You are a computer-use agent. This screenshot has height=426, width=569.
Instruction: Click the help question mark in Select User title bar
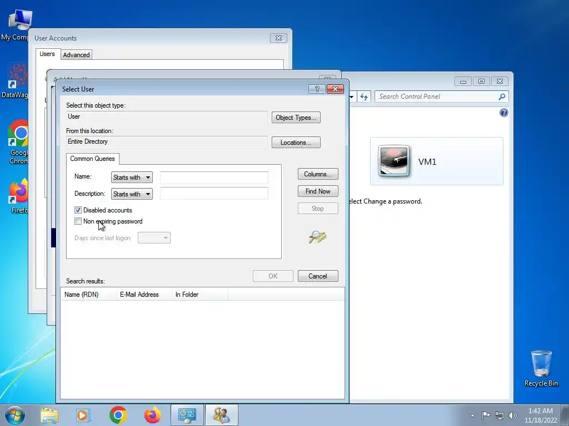click(x=317, y=89)
